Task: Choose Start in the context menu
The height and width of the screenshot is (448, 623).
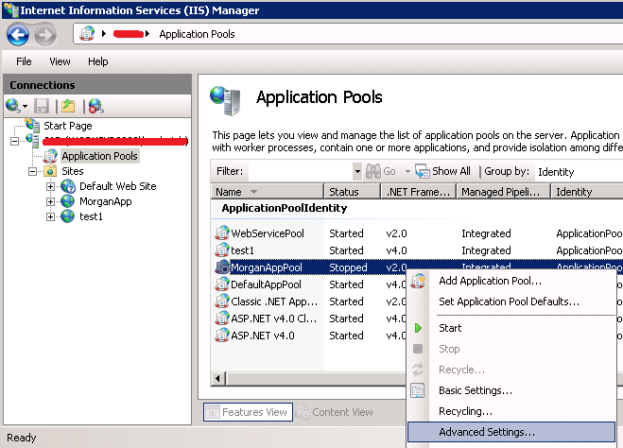Action: click(511, 328)
